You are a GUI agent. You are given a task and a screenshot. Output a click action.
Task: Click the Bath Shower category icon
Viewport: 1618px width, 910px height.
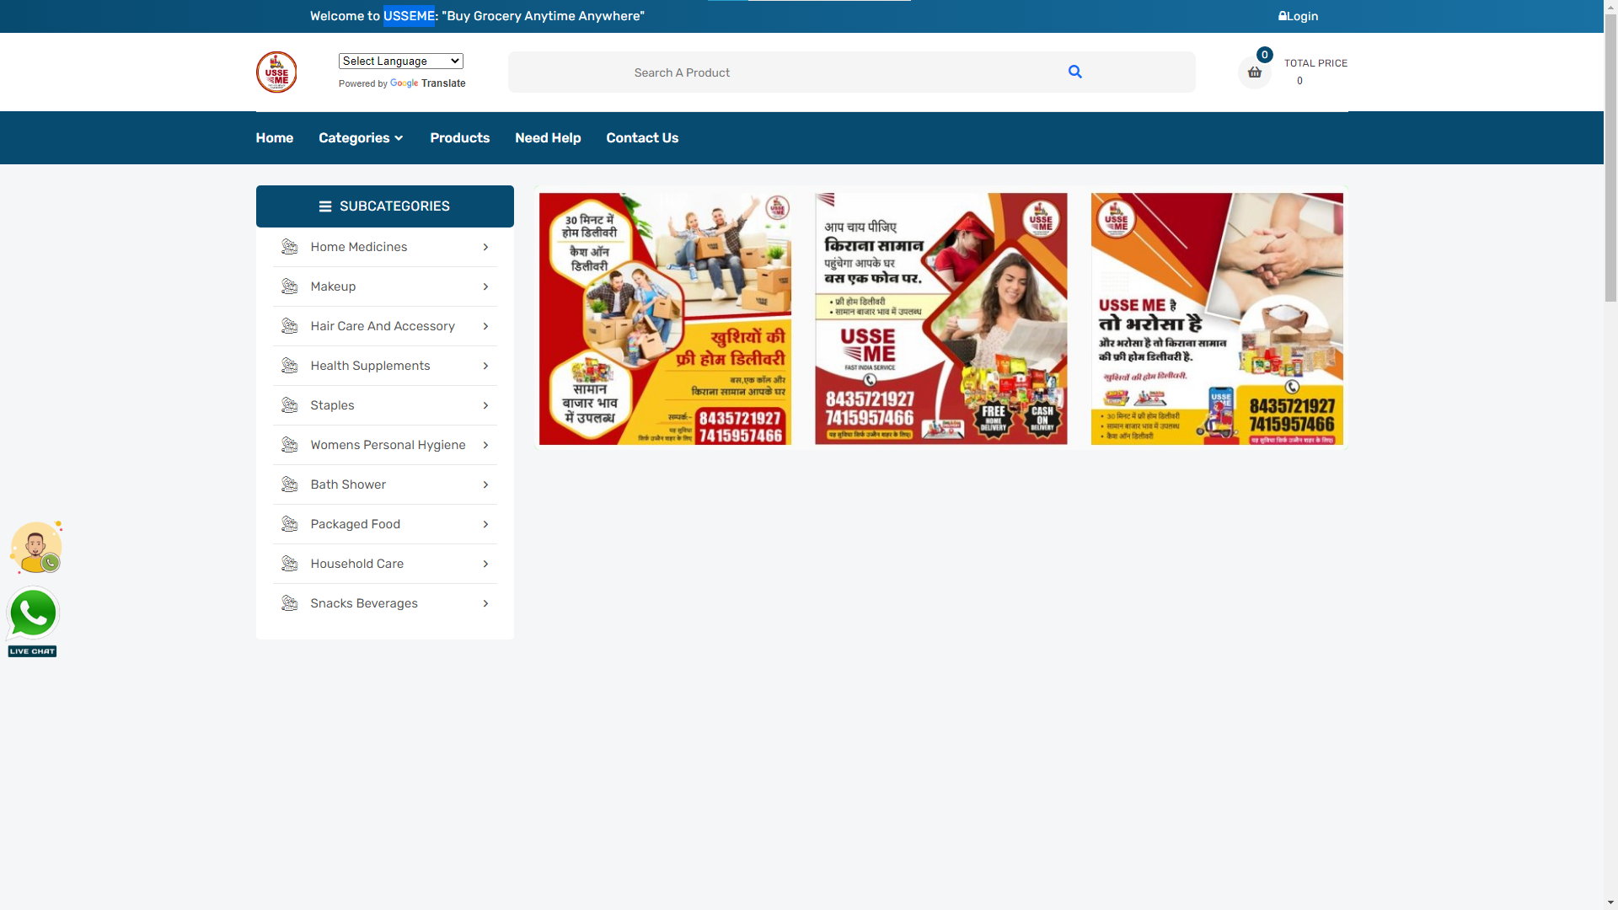tap(289, 484)
